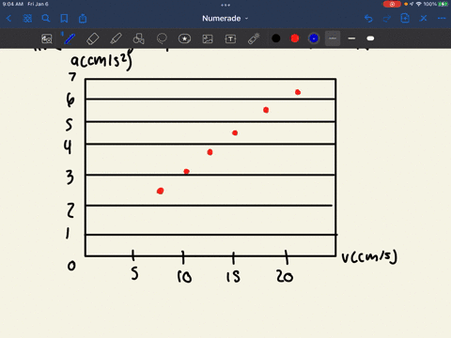
Task: Select the zoom window tool
Action: pyautogui.click(x=47, y=38)
